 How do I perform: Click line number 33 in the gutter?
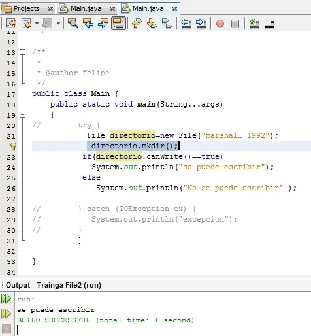11,262
